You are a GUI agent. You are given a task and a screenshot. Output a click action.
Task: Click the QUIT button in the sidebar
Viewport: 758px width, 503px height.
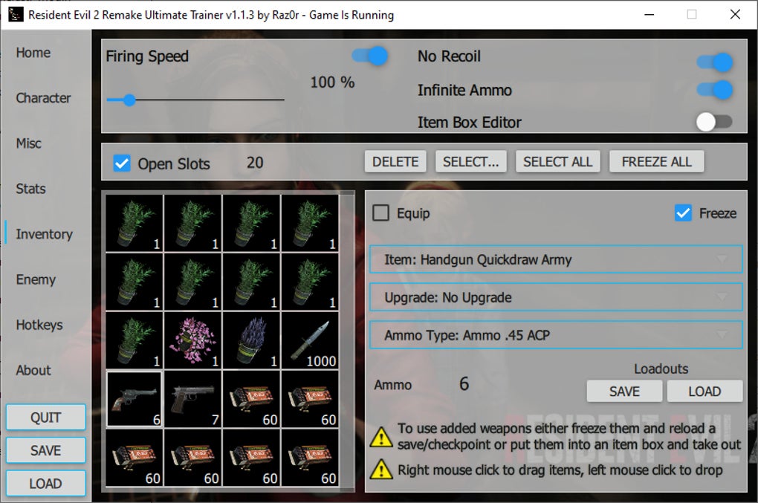point(45,418)
